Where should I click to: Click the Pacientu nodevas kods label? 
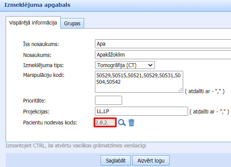[50, 122]
